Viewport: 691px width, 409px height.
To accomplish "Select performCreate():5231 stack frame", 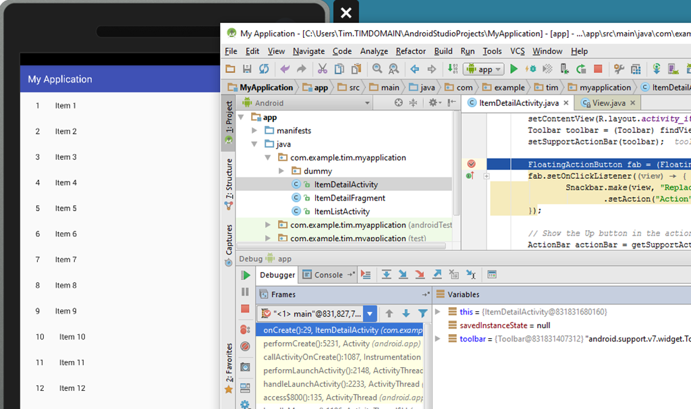I will coord(340,344).
